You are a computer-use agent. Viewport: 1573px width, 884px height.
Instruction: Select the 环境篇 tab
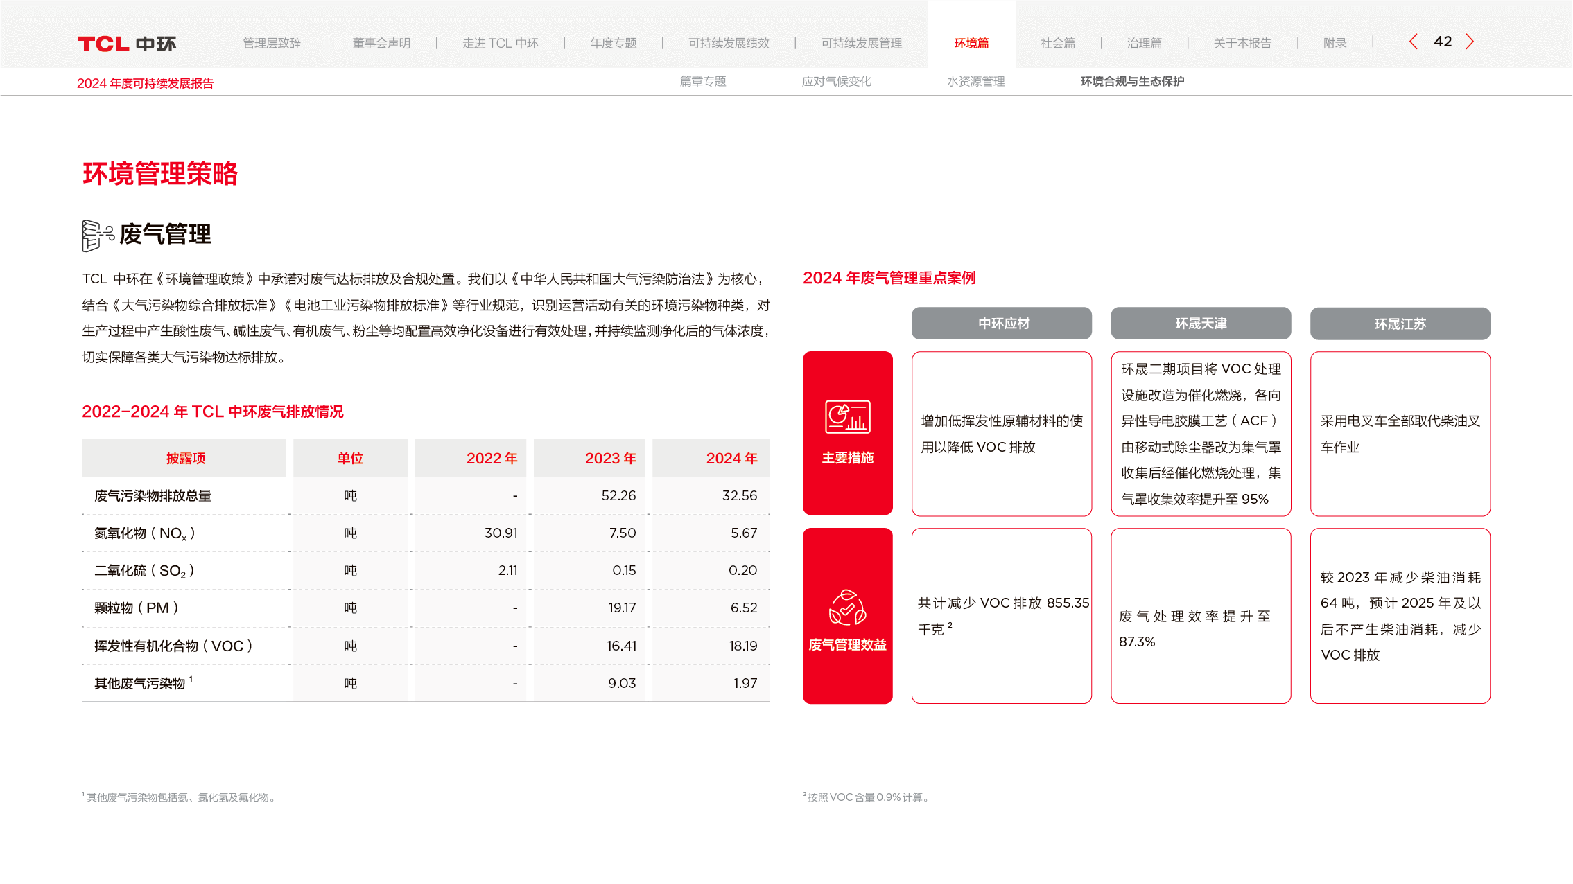point(971,44)
